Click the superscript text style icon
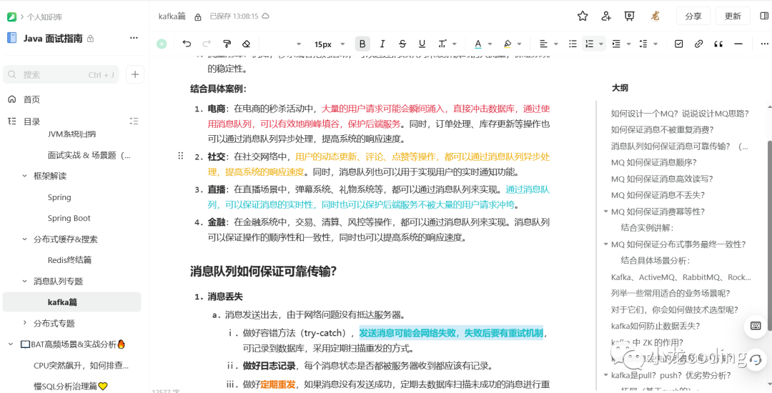This screenshot has height=393, width=772. (x=442, y=44)
